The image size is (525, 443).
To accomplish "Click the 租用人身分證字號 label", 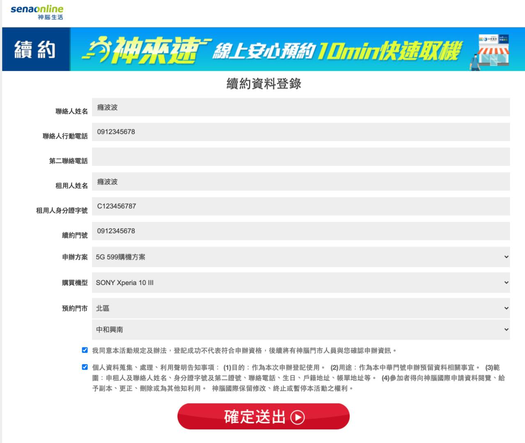I will tap(62, 210).
